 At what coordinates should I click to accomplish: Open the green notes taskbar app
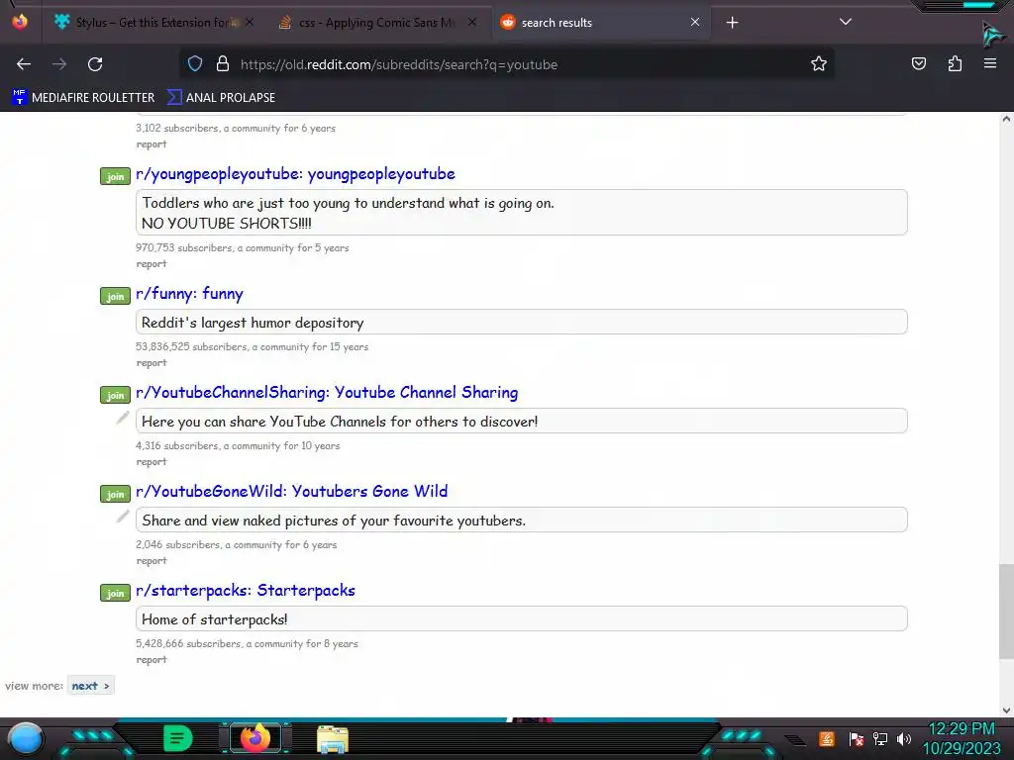[x=178, y=738]
